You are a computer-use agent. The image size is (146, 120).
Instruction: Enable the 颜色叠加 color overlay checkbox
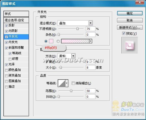(x=6, y=70)
